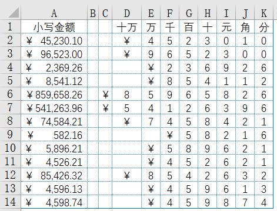Select column K header
This screenshot has height=211, width=277.
[x=263, y=13]
